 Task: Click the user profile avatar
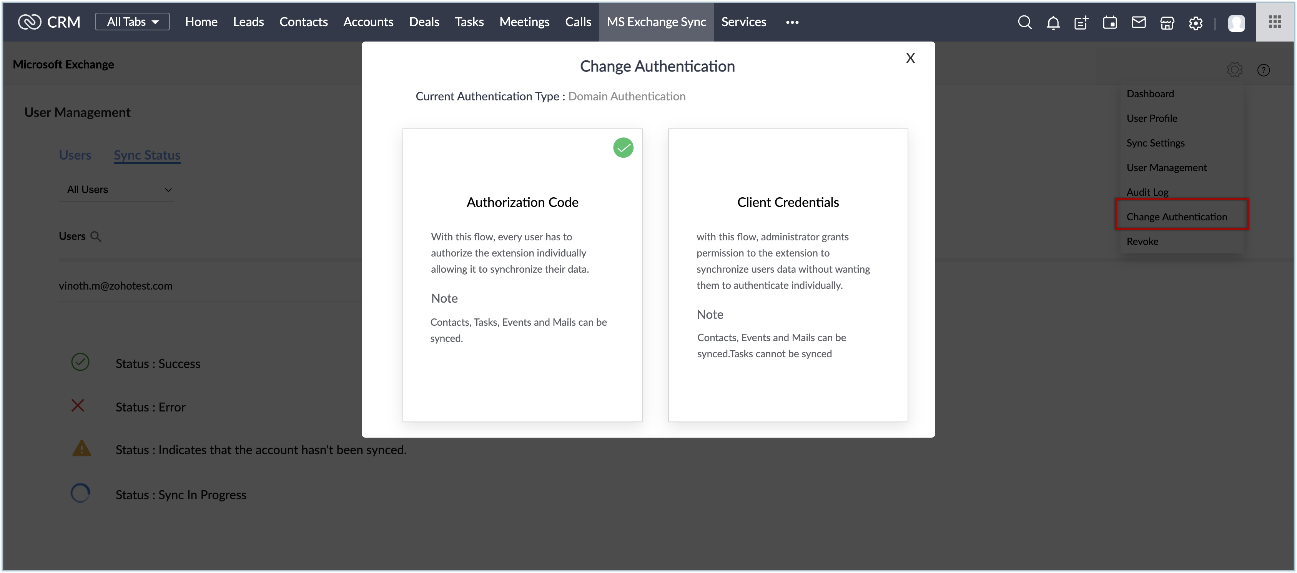(x=1236, y=23)
